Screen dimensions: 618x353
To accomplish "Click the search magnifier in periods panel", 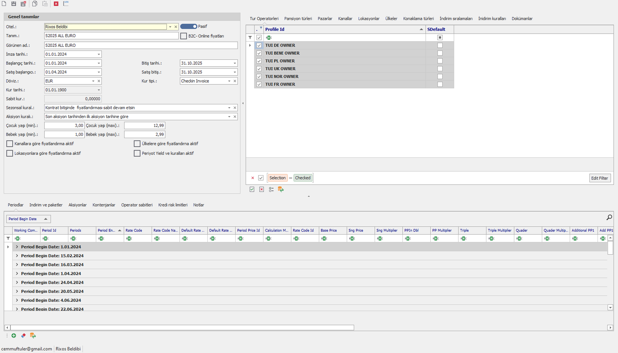I will pyautogui.click(x=609, y=218).
